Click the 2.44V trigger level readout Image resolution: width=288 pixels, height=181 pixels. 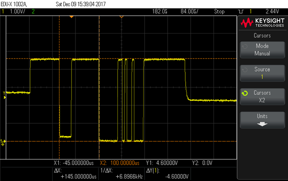point(272,11)
